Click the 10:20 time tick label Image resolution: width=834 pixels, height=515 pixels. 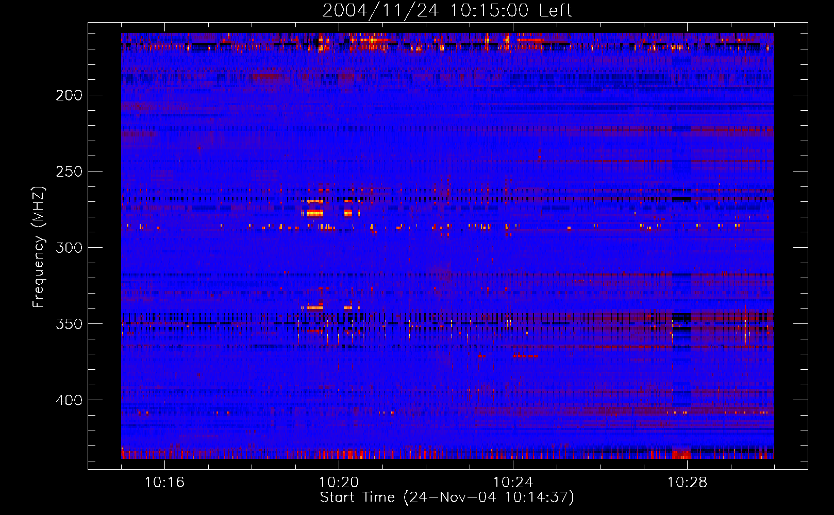pyautogui.click(x=339, y=483)
